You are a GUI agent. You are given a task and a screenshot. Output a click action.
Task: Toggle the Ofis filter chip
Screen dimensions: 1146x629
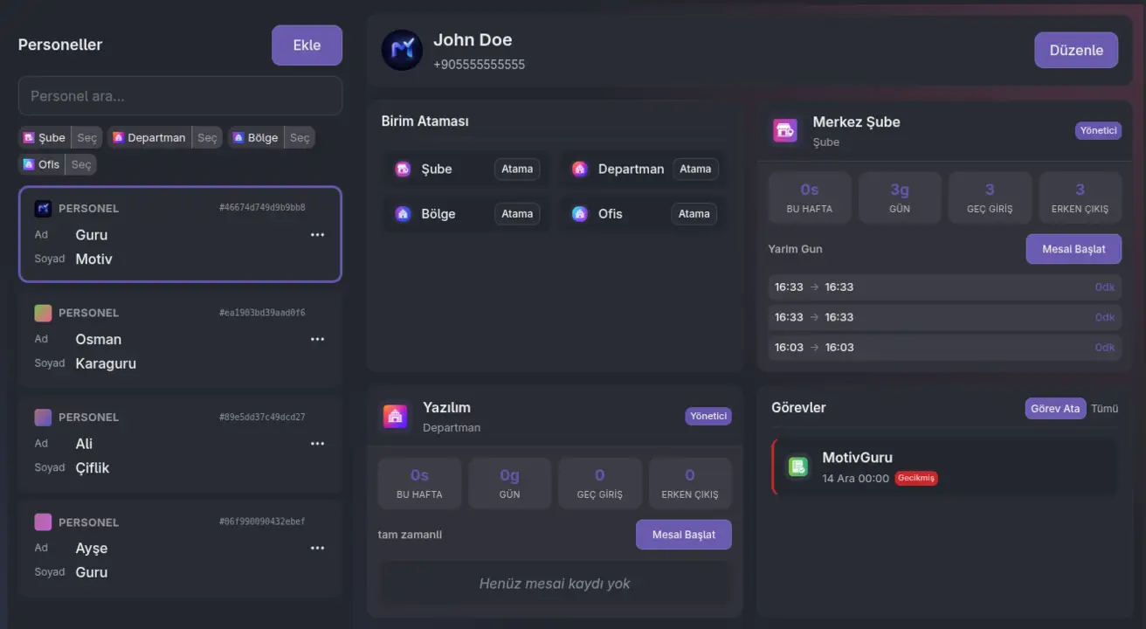click(x=39, y=163)
